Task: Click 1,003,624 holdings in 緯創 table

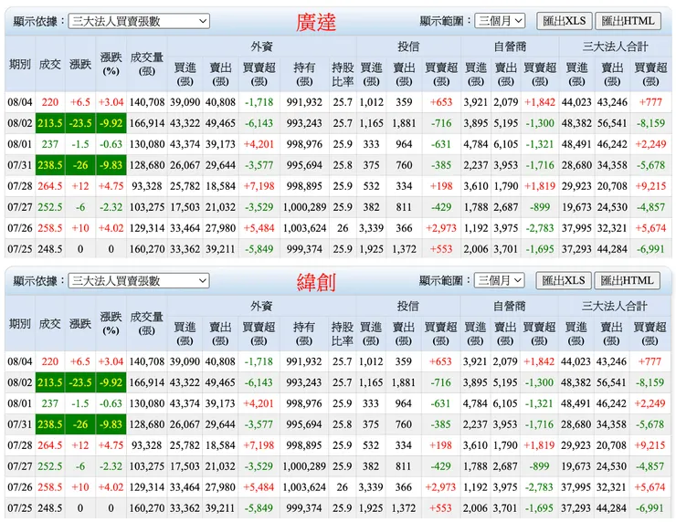Action: pyautogui.click(x=304, y=487)
